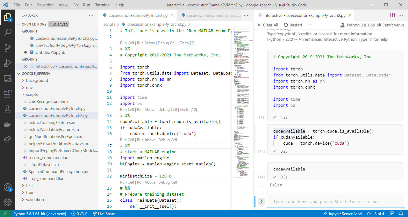Open the Manage gear icon

point(8,202)
